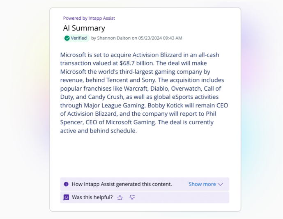Click the line starting 'Spencer, CEO of Microsoft Gaming'
The width and height of the screenshot is (283, 219).
pos(137,122)
